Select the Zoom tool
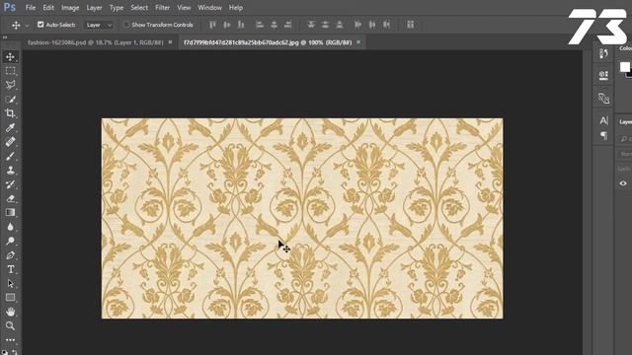Screen dimensions: 632x355 (x=11, y=325)
